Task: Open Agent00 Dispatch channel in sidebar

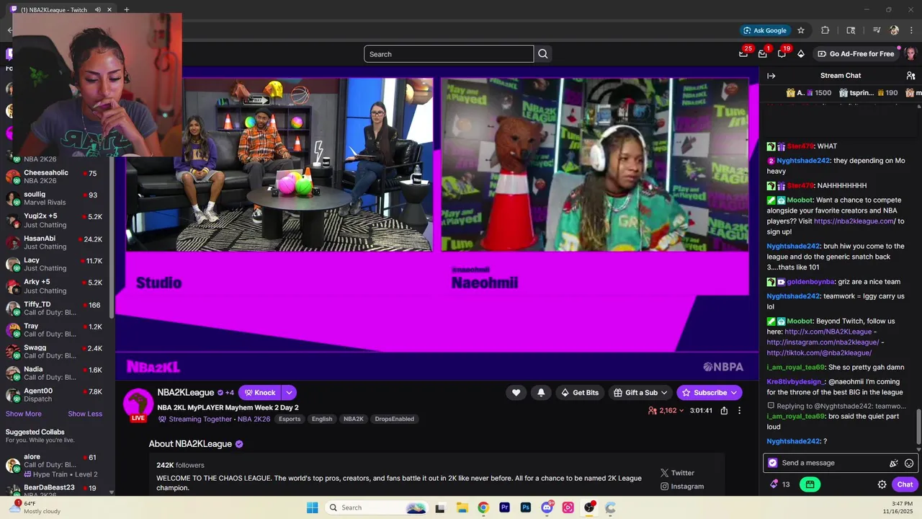Action: pos(55,395)
